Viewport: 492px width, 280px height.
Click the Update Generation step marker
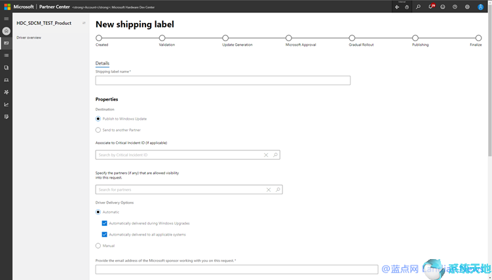point(225,38)
